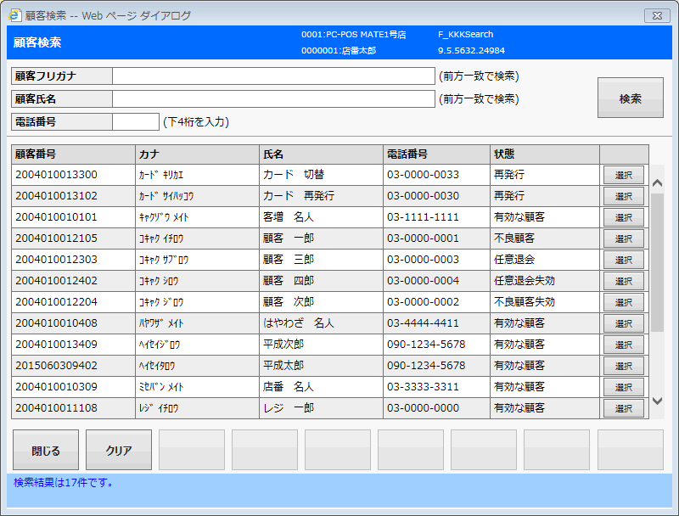
Task: Click the 閉じる button
Action: coord(46,450)
